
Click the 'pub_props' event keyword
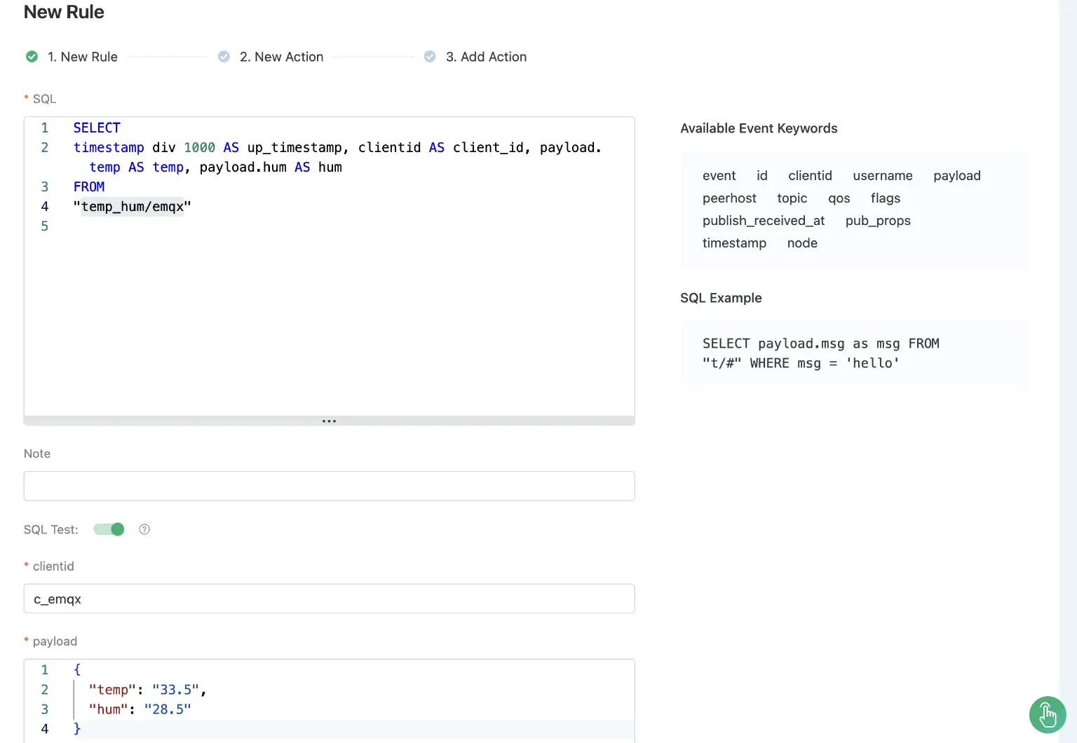[877, 221]
